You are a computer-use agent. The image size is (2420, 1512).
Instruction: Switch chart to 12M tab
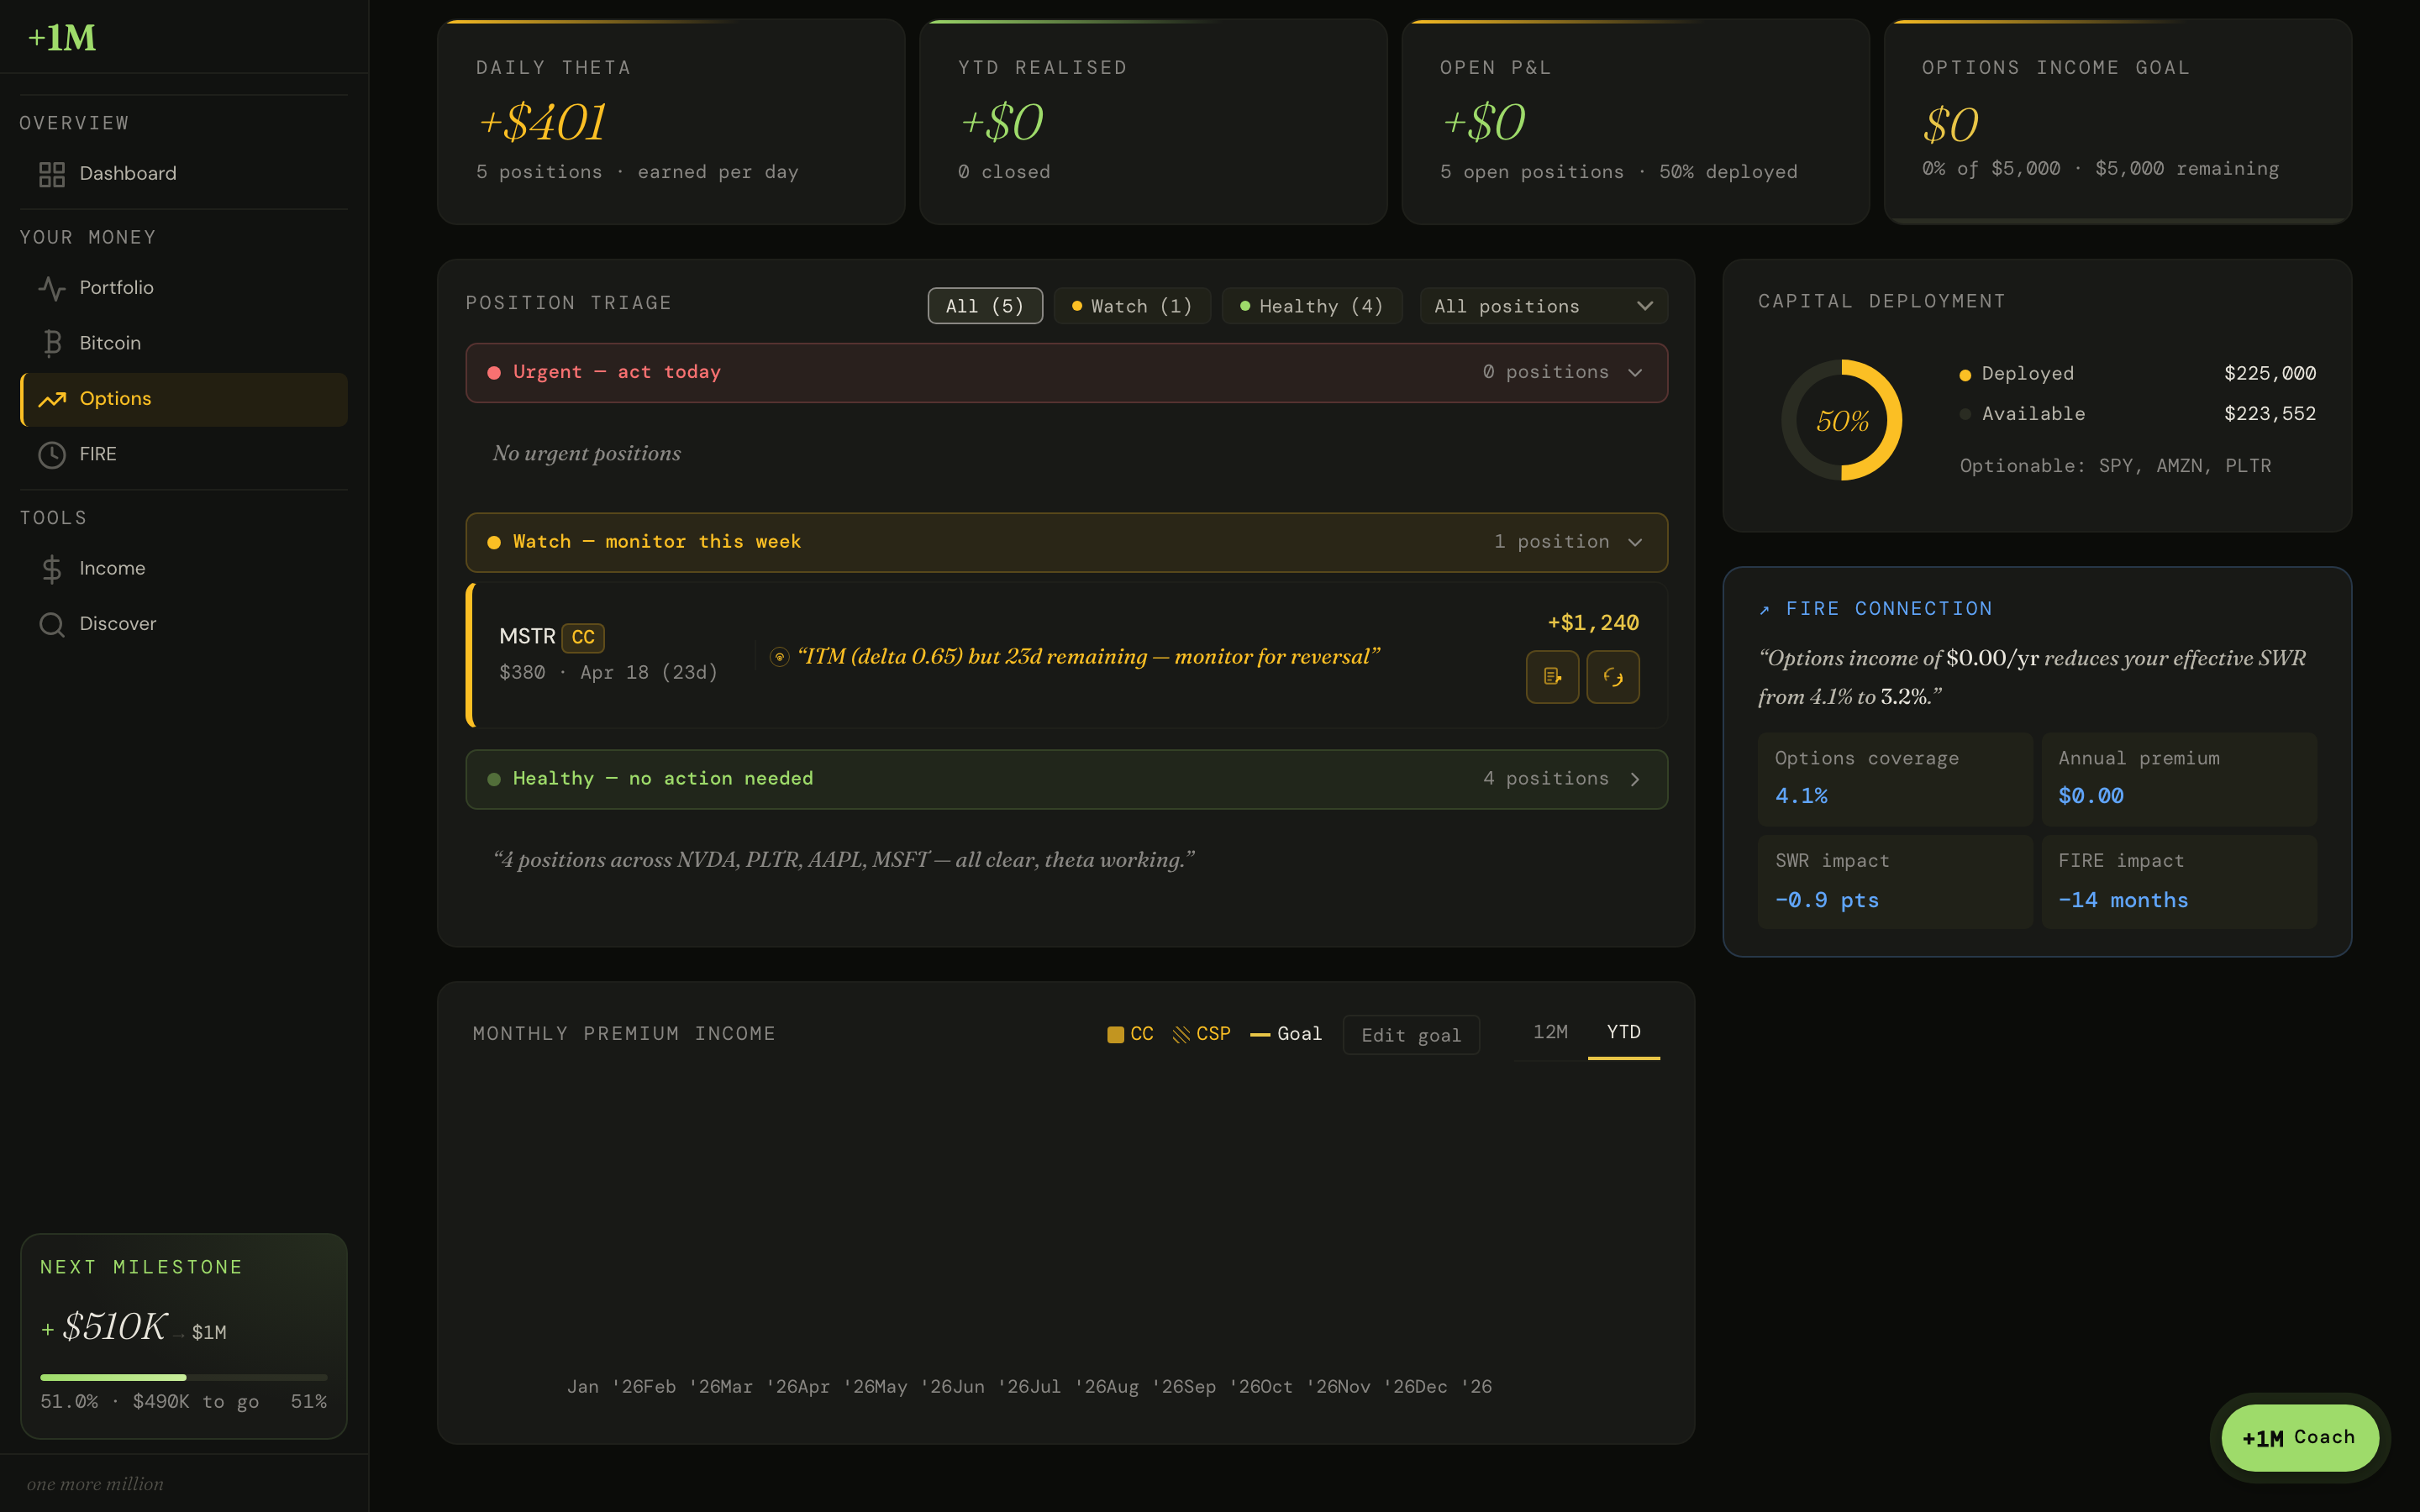1550,1033
